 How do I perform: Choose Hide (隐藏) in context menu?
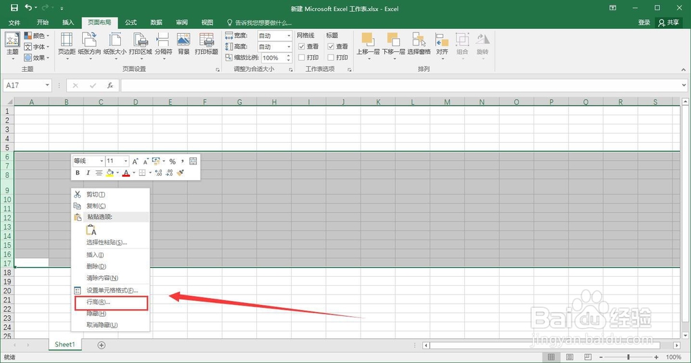(x=111, y=313)
